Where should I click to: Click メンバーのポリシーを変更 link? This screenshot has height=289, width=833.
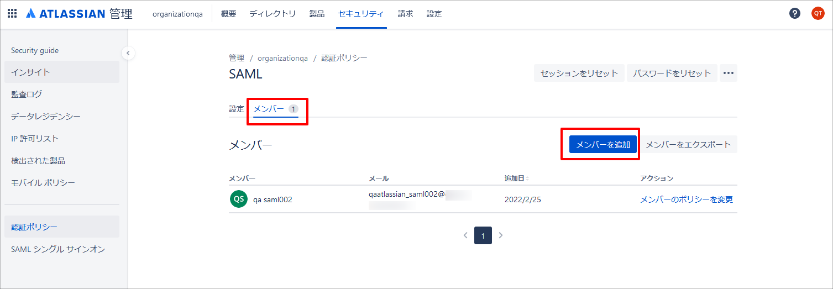[x=687, y=199]
